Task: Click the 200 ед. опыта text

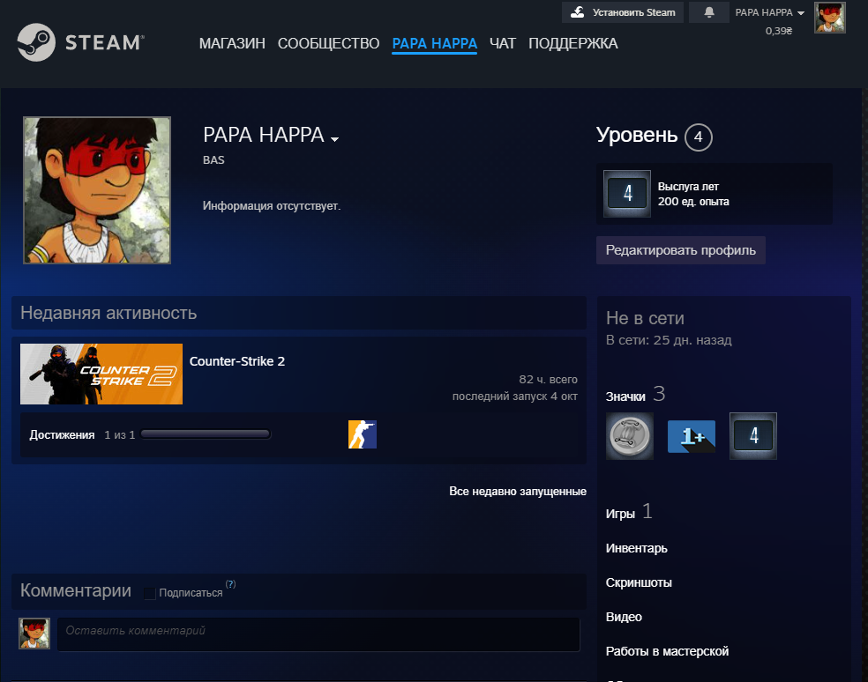Action: [693, 201]
